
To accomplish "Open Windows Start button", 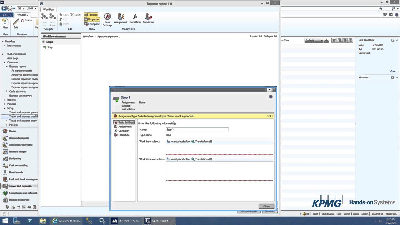I will [x=5, y=221].
